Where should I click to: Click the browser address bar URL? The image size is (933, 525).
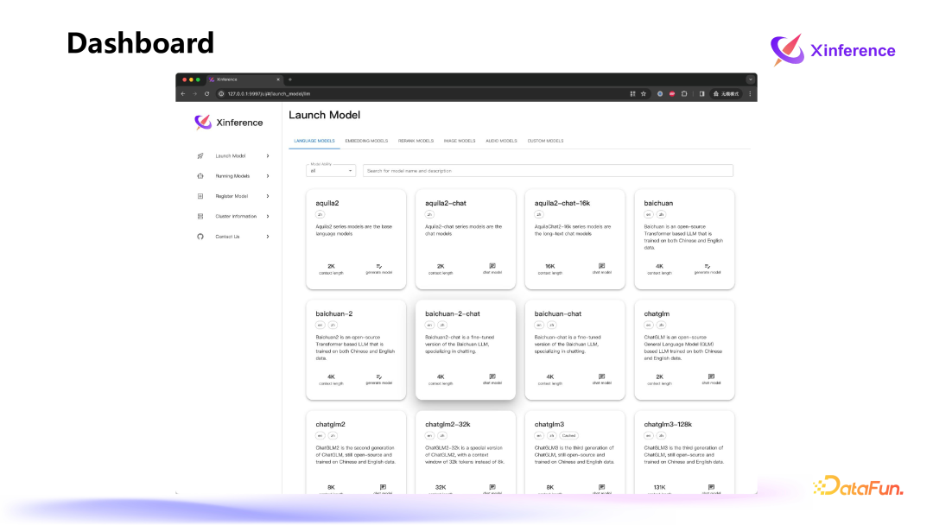click(x=269, y=94)
